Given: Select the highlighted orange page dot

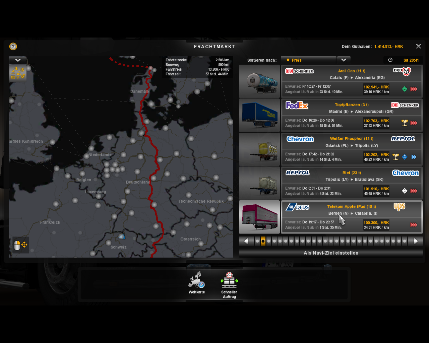Looking at the screenshot, I should point(263,241).
